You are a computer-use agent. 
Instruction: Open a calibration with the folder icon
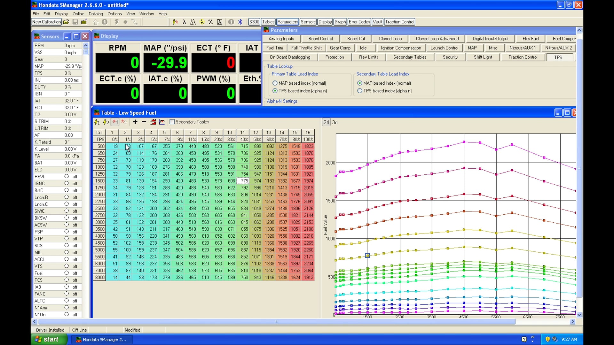pos(66,22)
